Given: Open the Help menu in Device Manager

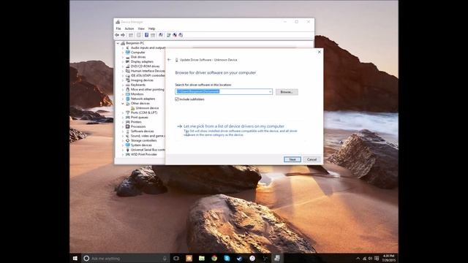Looking at the screenshot, I should coord(151,28).
